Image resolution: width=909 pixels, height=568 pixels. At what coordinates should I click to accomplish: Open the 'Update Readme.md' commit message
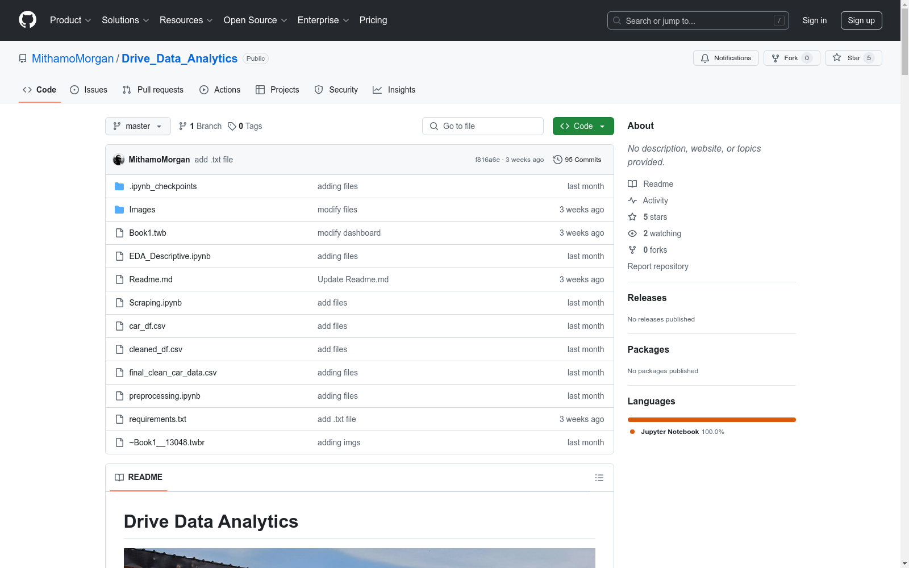click(353, 279)
